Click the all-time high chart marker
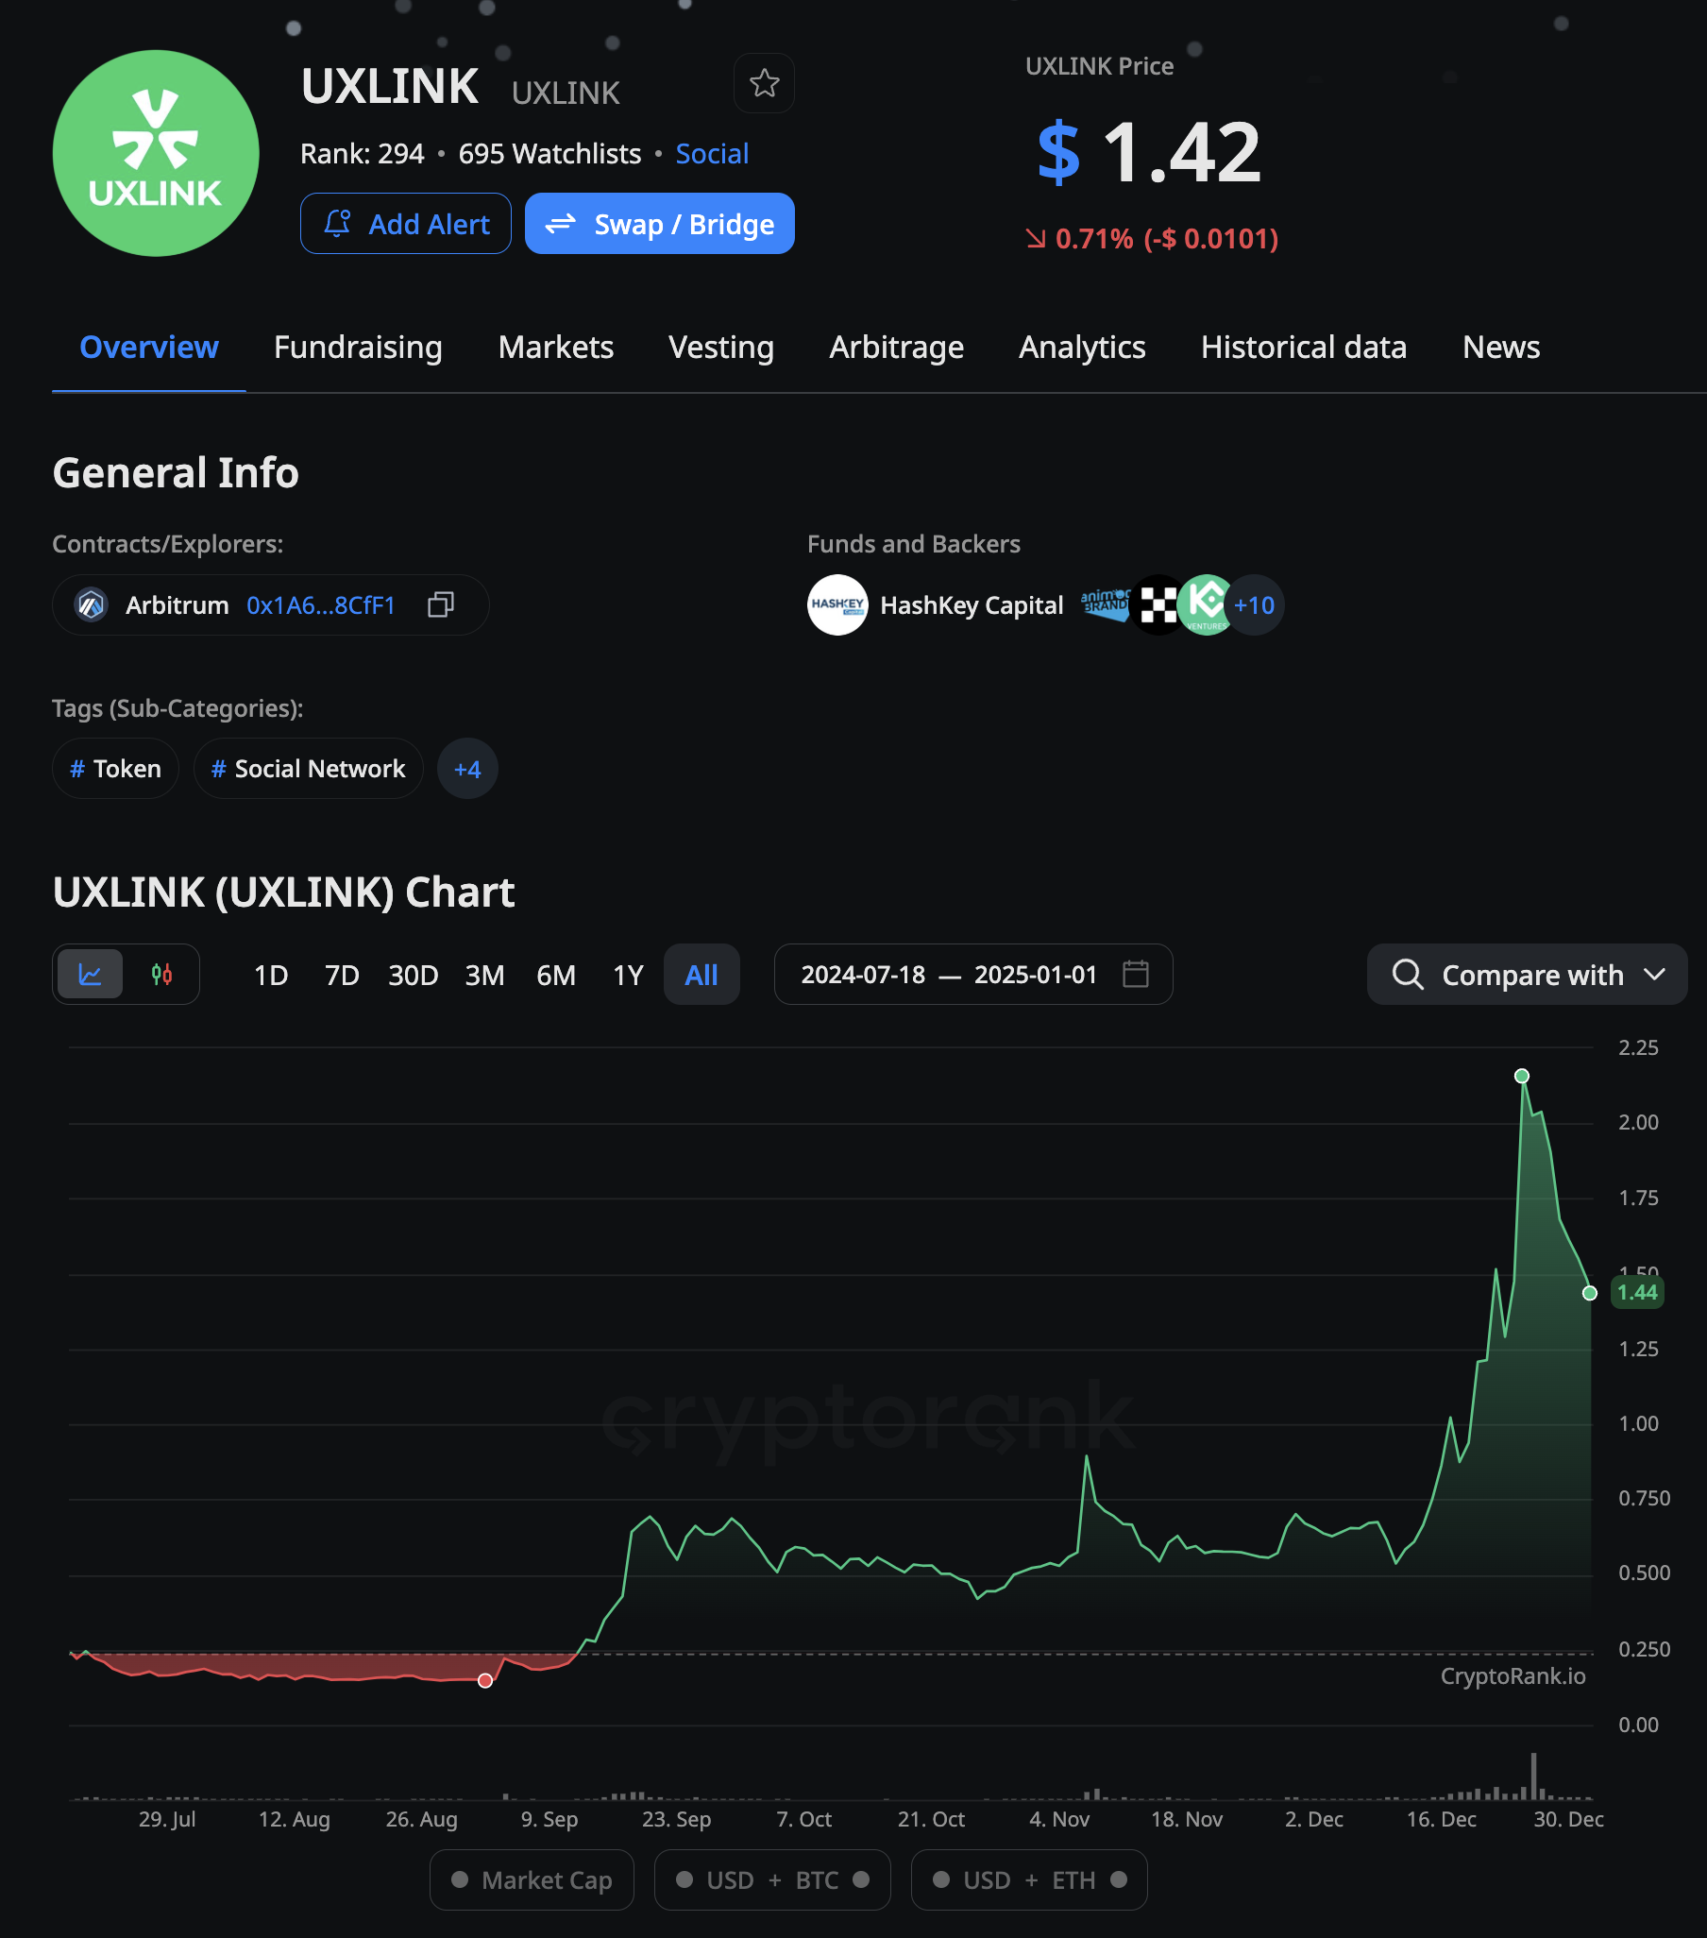1707x1938 pixels. 1522,1076
